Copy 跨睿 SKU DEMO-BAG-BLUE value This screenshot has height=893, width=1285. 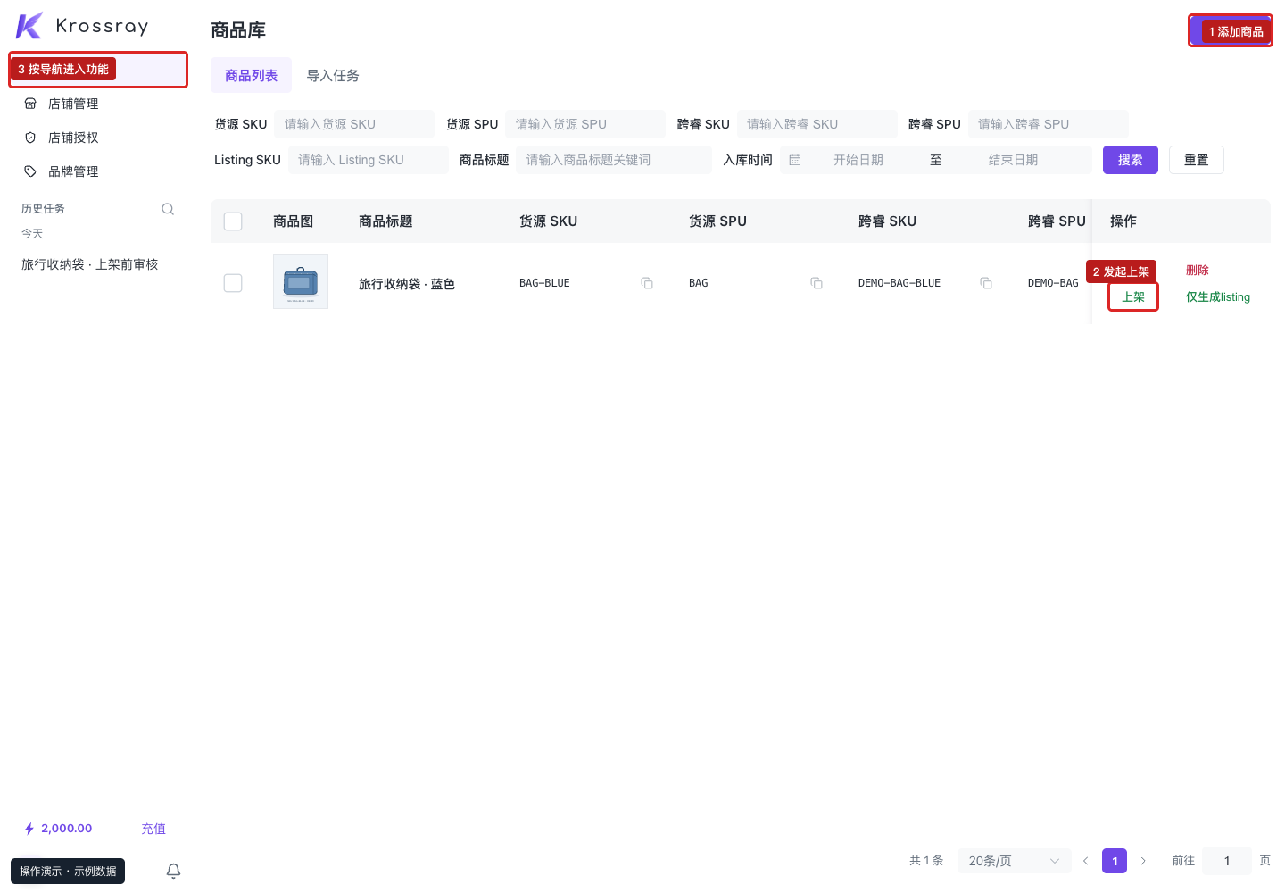986,283
